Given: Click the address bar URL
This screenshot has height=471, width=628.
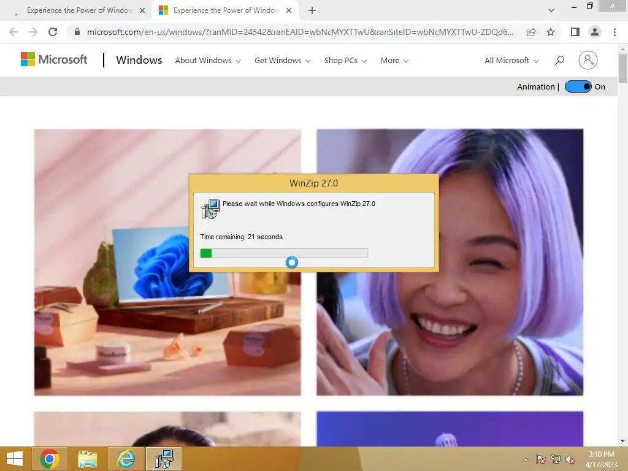Looking at the screenshot, I should pyautogui.click(x=301, y=32).
